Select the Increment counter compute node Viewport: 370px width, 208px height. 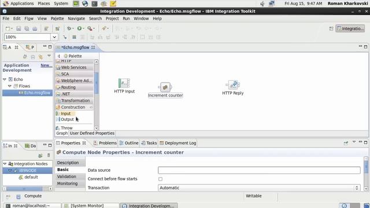pyautogui.click(x=165, y=90)
